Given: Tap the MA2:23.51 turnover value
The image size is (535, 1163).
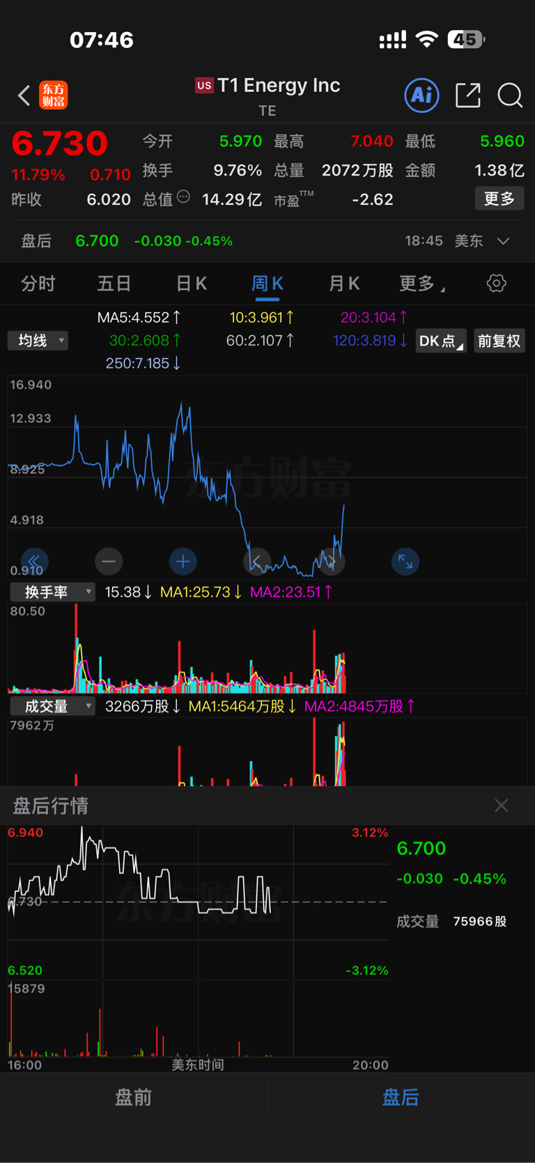Looking at the screenshot, I should 291,592.
